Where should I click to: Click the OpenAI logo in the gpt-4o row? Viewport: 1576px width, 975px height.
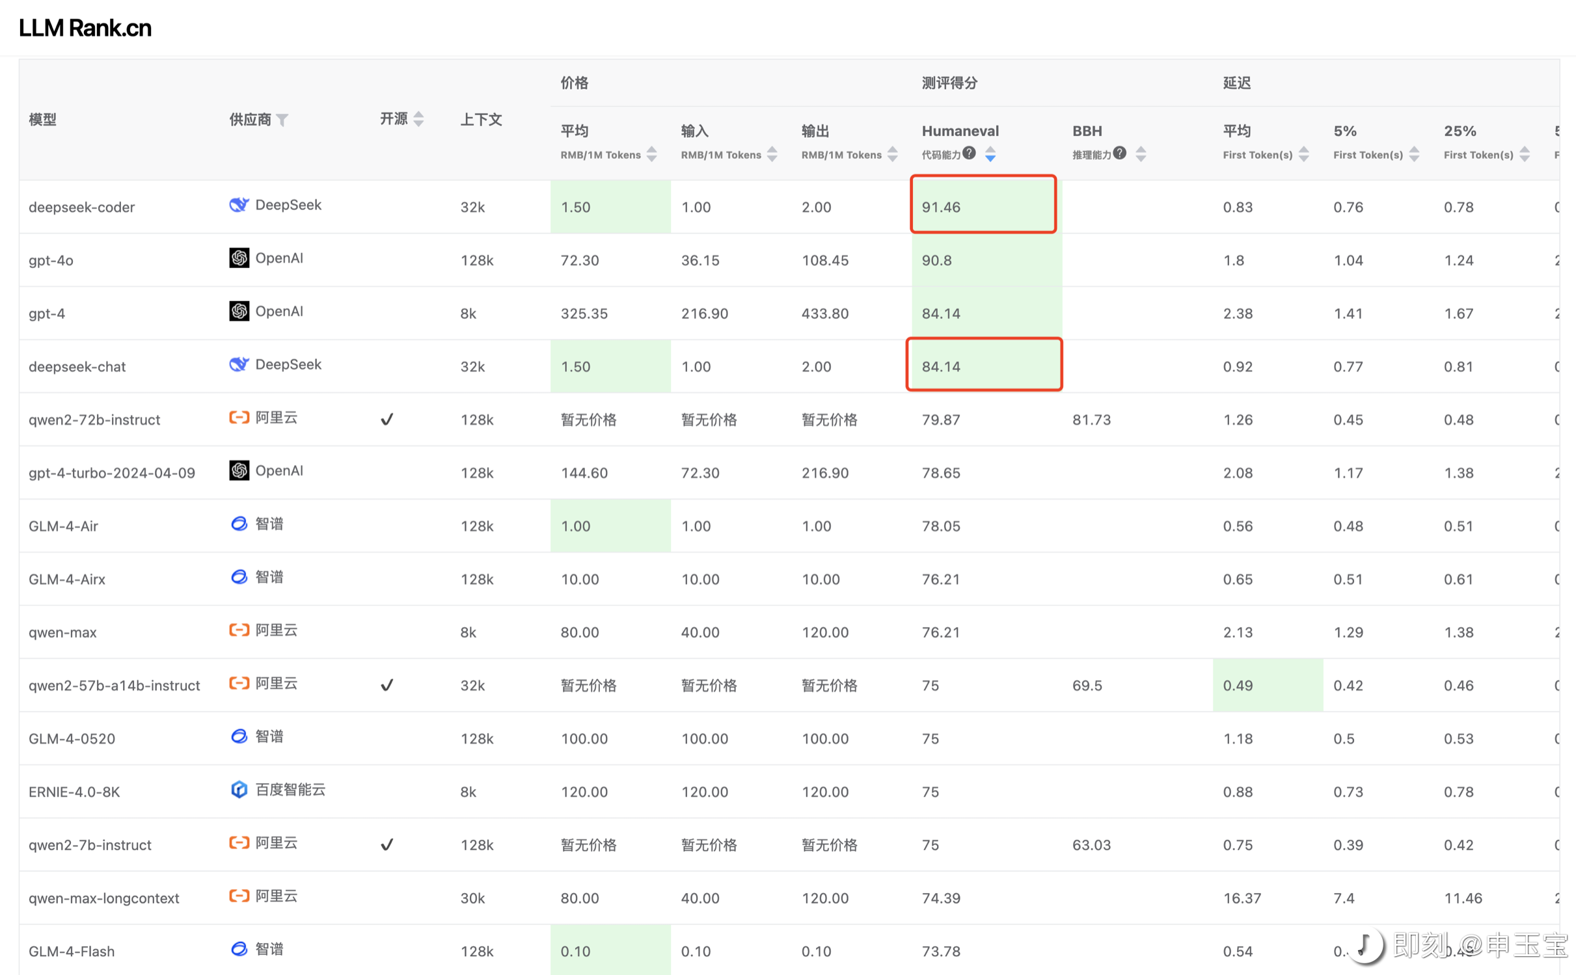click(x=239, y=258)
